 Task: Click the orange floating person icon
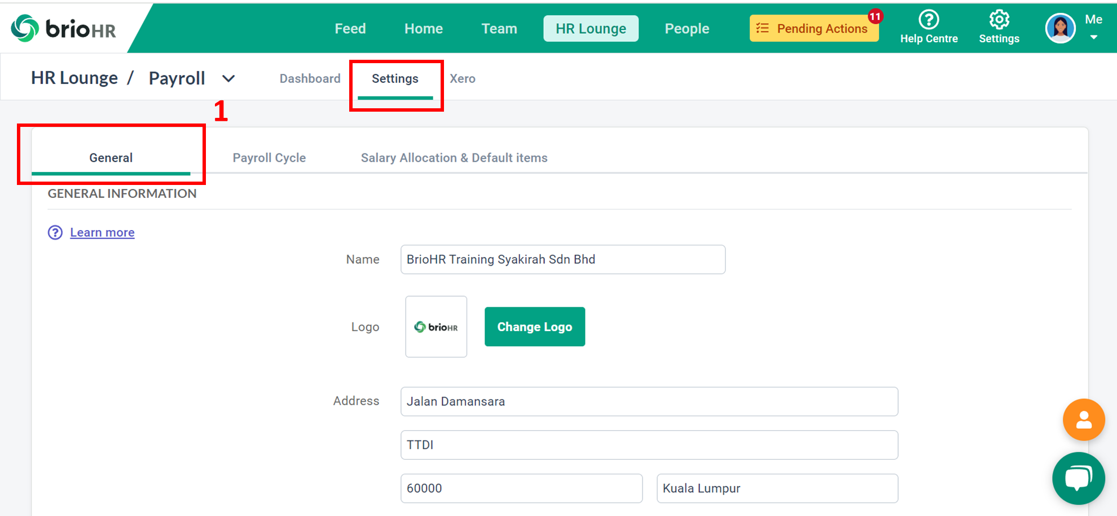pyautogui.click(x=1084, y=420)
